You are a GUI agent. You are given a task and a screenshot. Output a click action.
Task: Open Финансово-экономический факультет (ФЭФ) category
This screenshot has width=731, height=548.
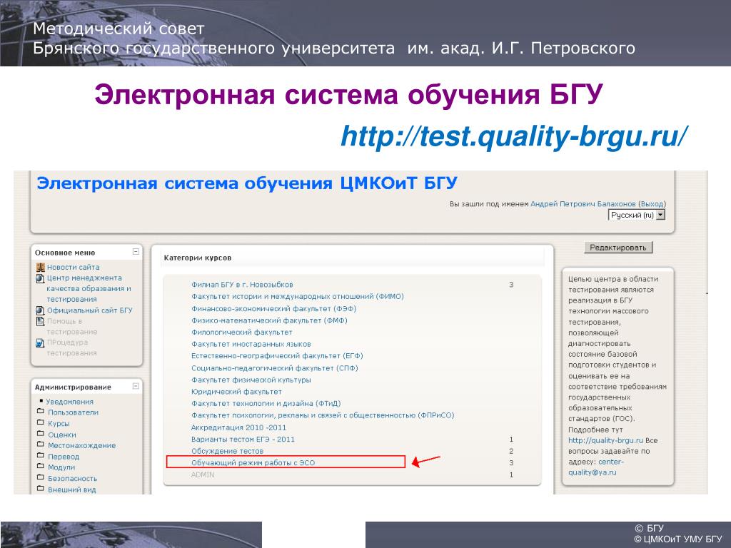tap(273, 308)
